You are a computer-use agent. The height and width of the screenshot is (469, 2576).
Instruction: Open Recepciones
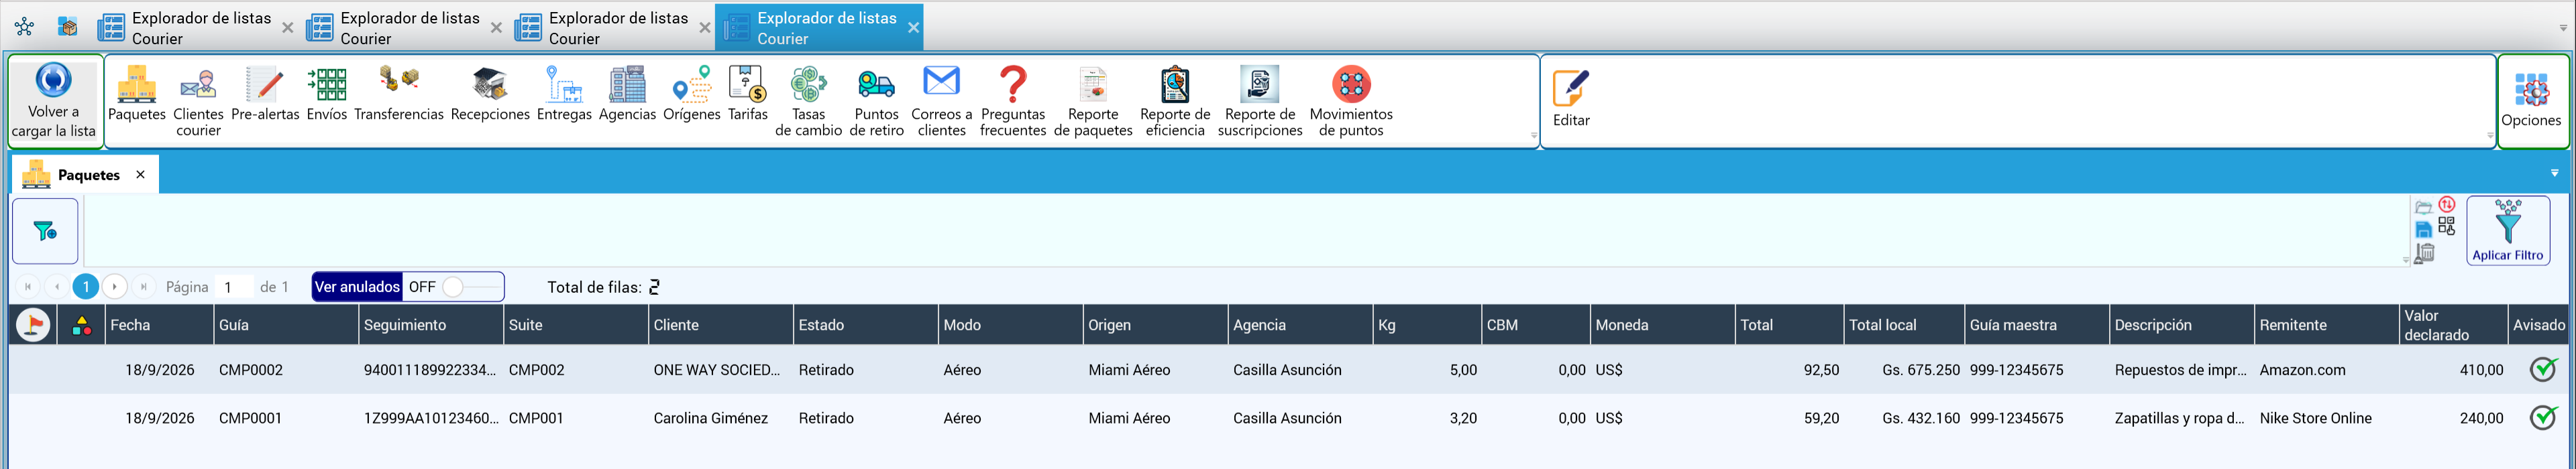point(490,94)
